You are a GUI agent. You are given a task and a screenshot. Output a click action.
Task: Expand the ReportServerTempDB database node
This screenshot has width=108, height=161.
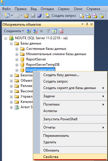point(17,65)
